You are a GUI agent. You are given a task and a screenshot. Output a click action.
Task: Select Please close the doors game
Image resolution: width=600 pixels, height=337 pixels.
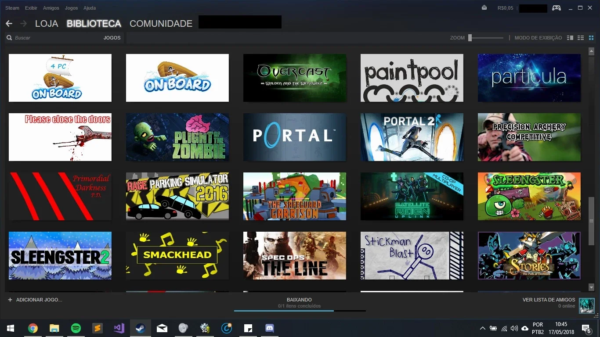60,137
